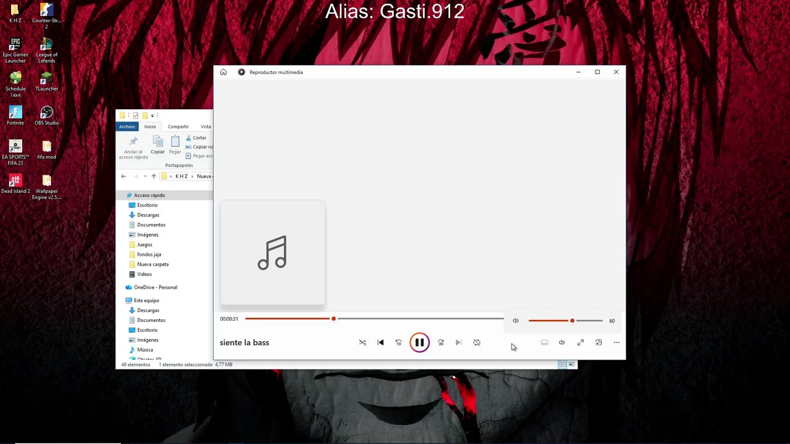The height and width of the screenshot is (444, 790).
Task: Click Anclar al acceso rápido in the ribbon
Action: tap(133, 148)
